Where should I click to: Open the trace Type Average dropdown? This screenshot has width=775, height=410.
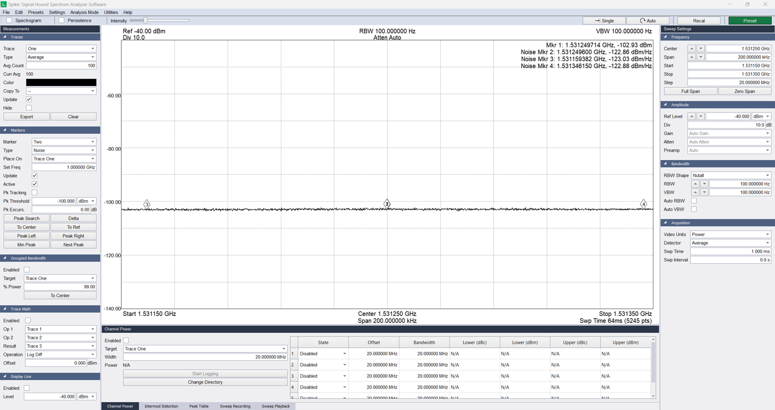pyautogui.click(x=61, y=57)
